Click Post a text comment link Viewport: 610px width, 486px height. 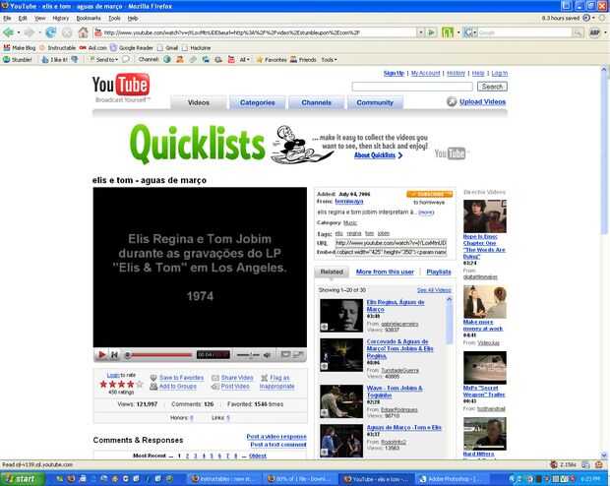[x=278, y=445]
